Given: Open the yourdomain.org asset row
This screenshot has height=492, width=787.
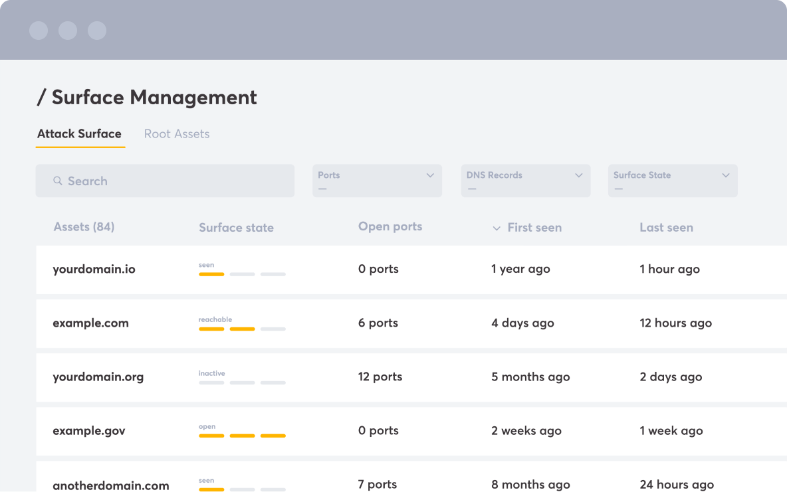Looking at the screenshot, I should pyautogui.click(x=411, y=377).
